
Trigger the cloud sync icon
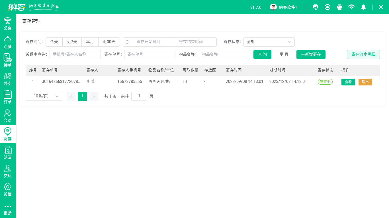pyautogui.click(x=327, y=7)
